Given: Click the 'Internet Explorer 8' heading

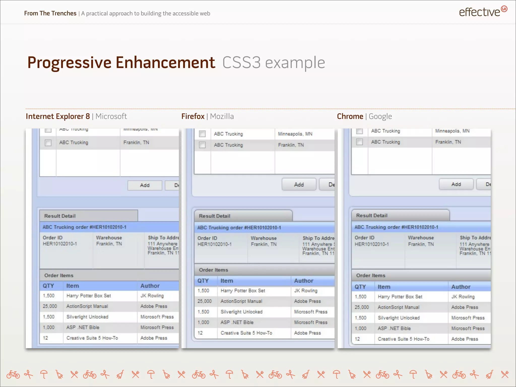Looking at the screenshot, I should tap(58, 116).
